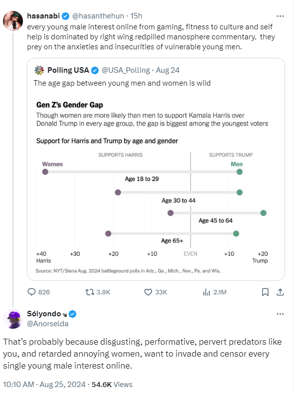This screenshot has width=300, height=397.
Task: Bookmark the hasanabi tweet
Action: pos(265,292)
